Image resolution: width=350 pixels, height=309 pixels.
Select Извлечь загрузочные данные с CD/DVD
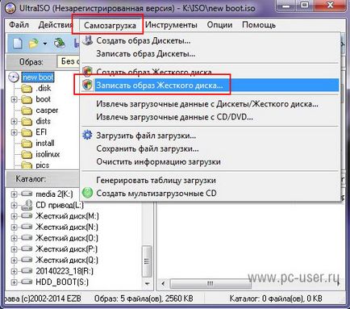tap(210, 117)
